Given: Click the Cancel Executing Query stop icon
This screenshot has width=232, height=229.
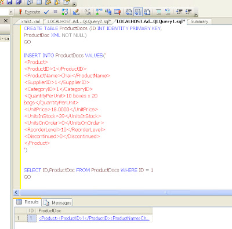Looking at the screenshot, I should point(56,12).
